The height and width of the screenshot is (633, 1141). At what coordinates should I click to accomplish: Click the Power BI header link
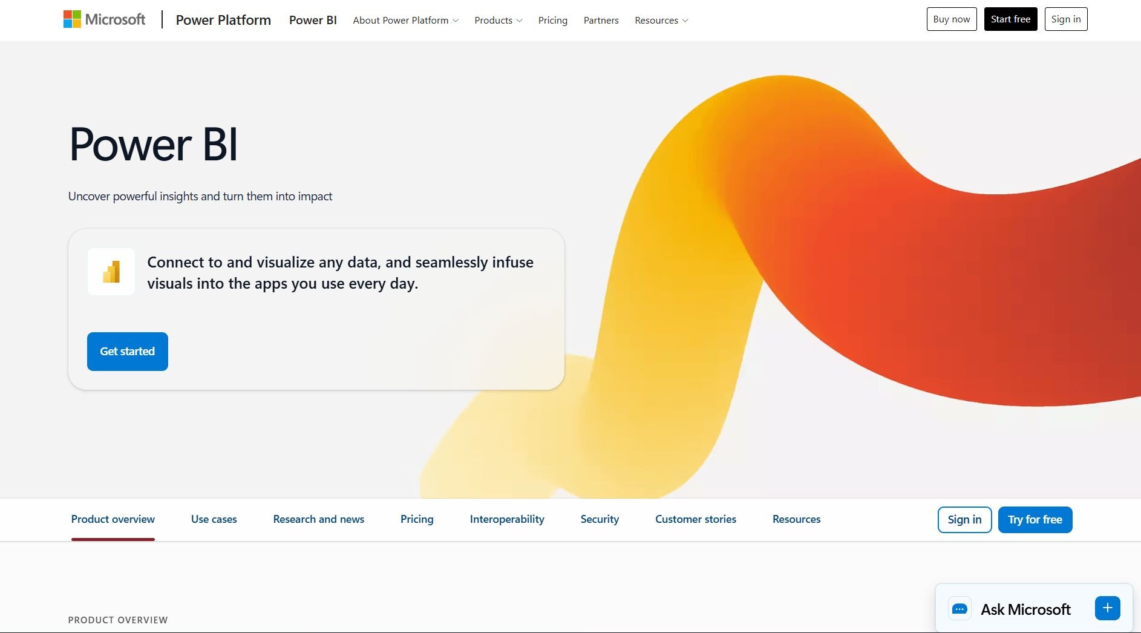coord(313,20)
